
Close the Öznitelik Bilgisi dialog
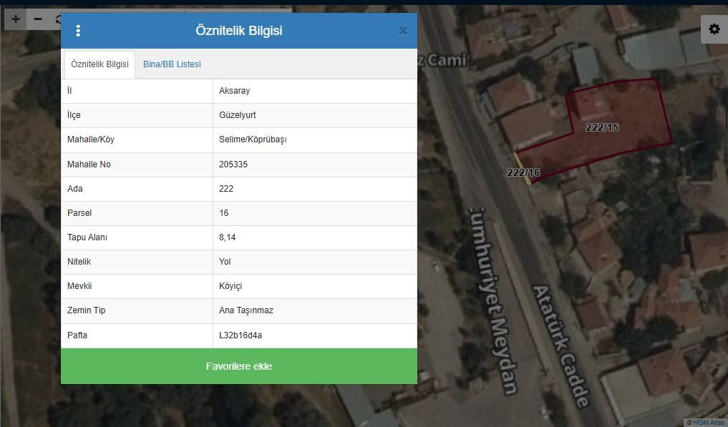[x=402, y=31]
